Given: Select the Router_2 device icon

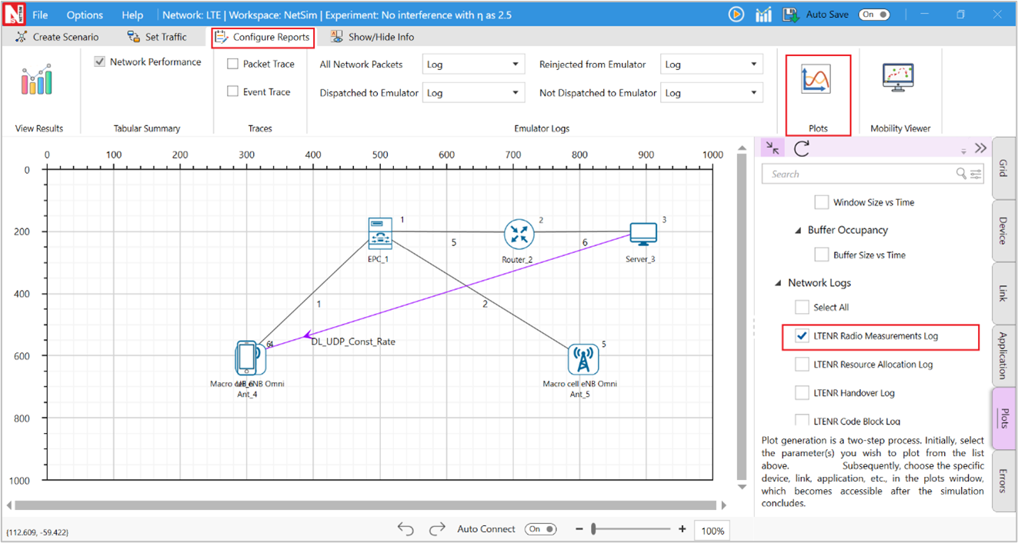Looking at the screenshot, I should 519,234.
